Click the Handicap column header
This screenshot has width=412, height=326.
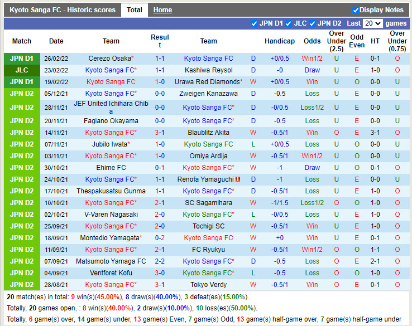279,41
